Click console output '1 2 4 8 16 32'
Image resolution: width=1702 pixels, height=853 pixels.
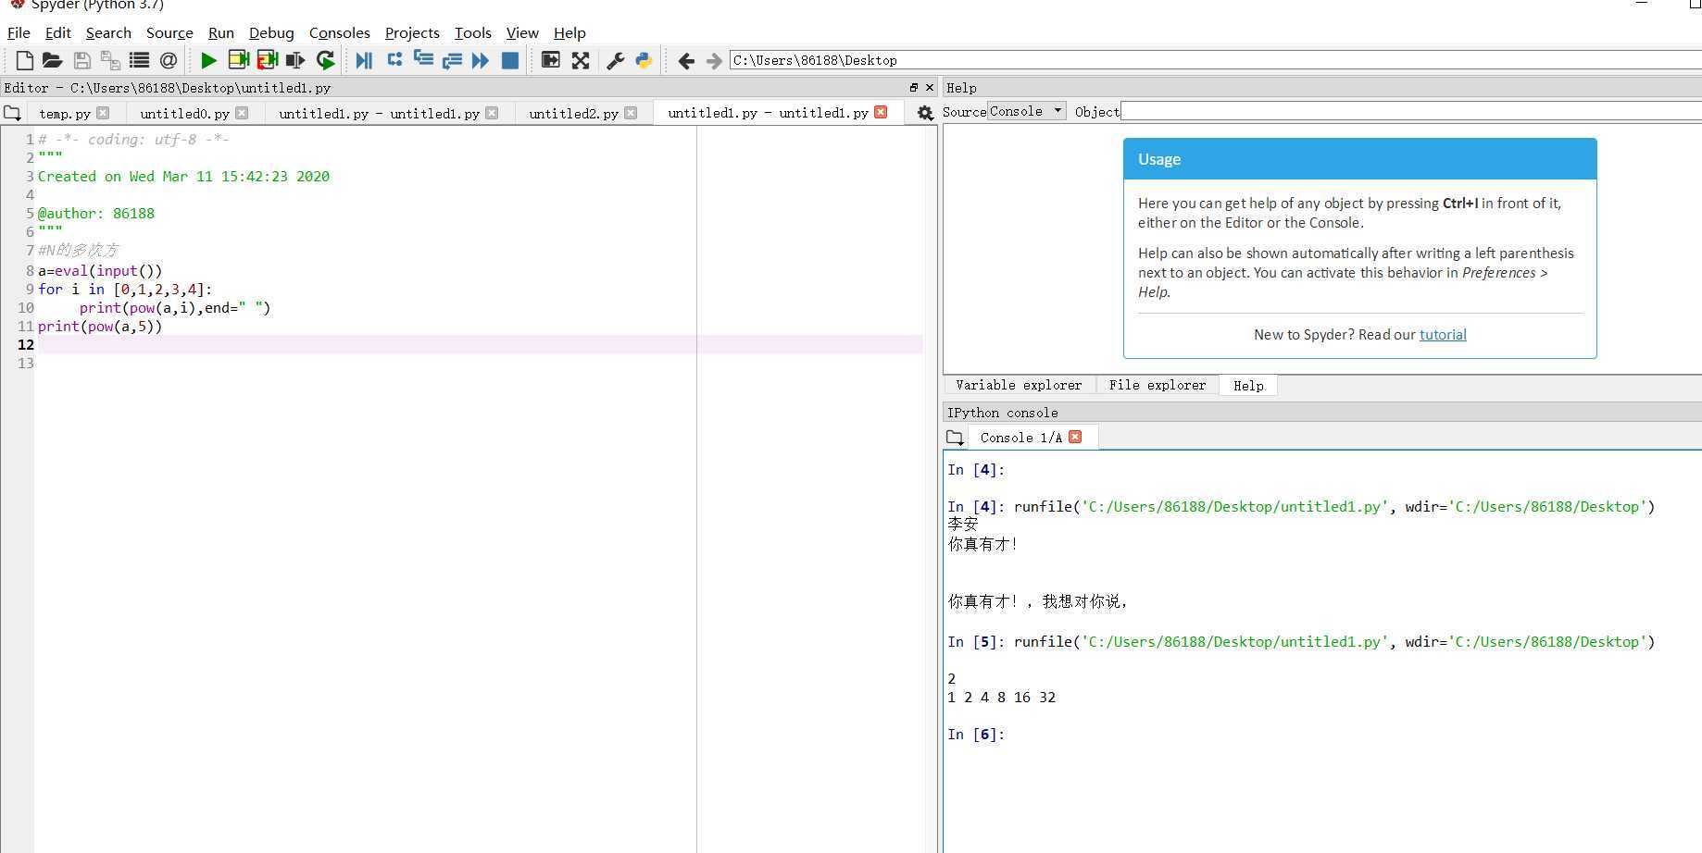tap(1001, 698)
